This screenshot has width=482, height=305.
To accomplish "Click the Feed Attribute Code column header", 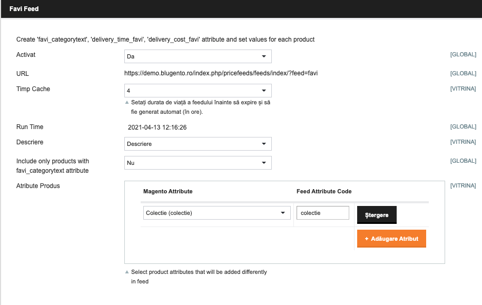I will pos(324,191).
